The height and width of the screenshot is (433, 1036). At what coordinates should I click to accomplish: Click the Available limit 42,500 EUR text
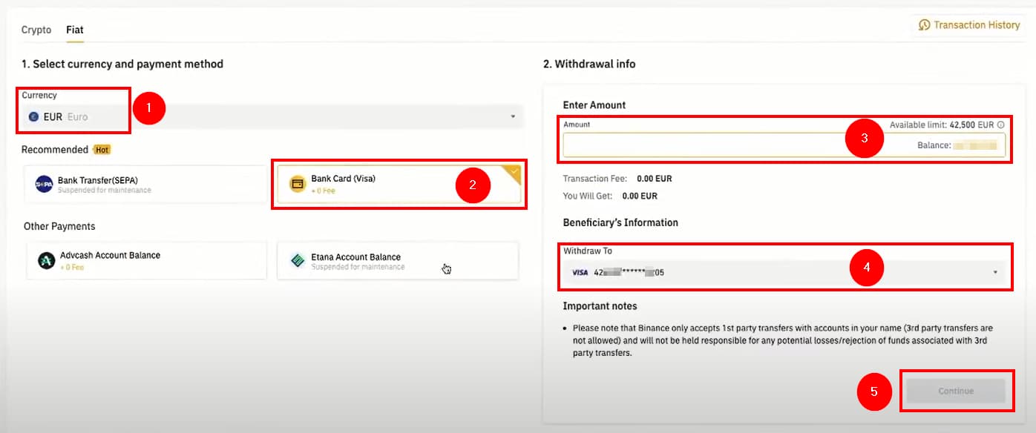tap(942, 125)
